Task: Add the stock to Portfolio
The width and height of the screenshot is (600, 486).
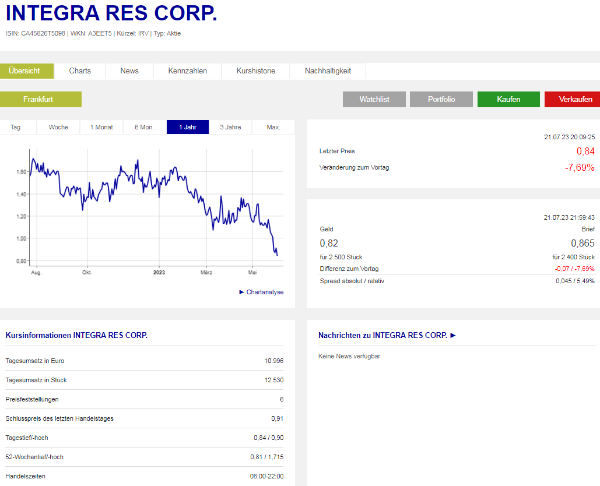Action: [441, 99]
